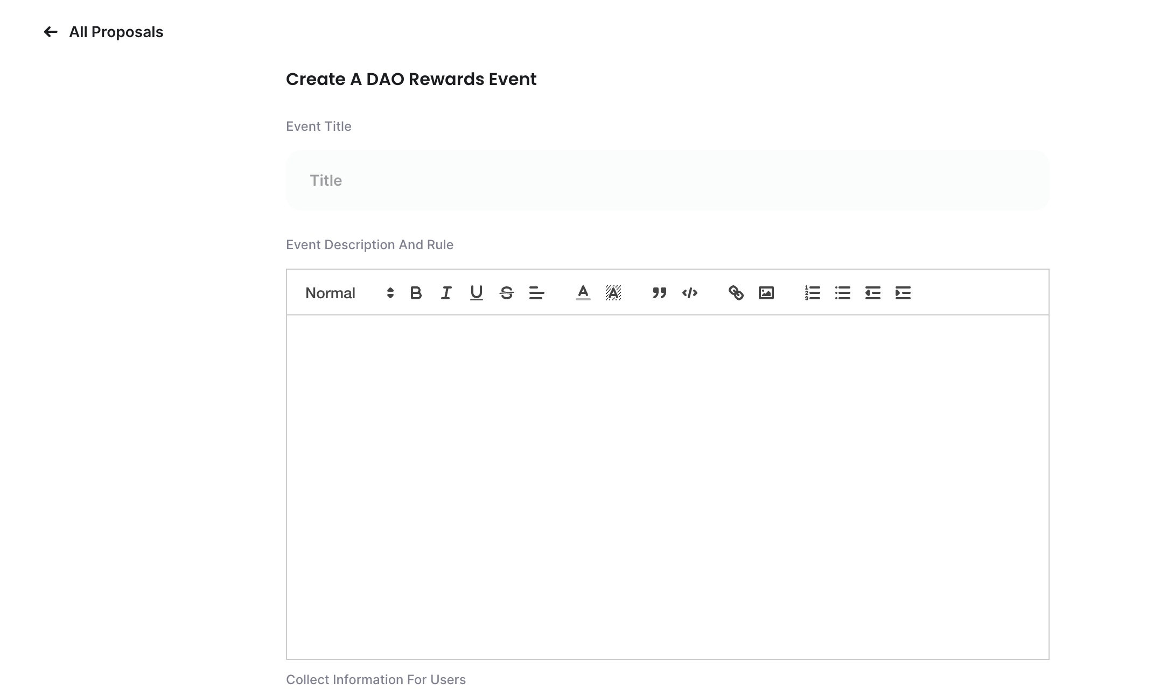
Task: Insert an image into description
Action: (x=766, y=293)
